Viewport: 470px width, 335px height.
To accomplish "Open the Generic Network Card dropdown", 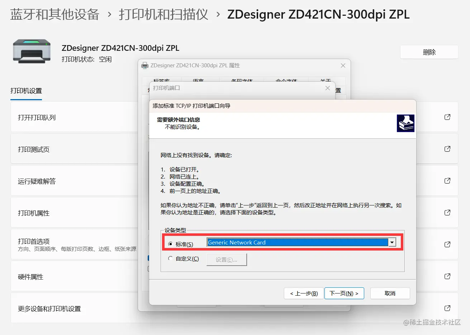I will pos(392,242).
